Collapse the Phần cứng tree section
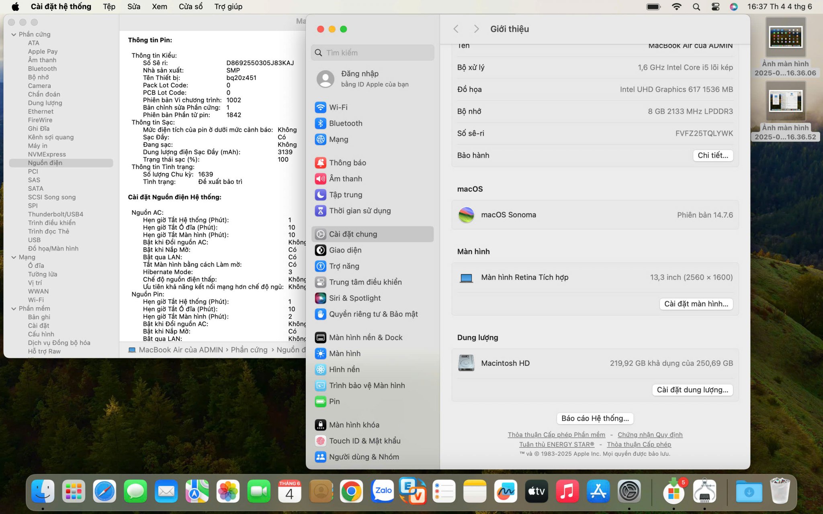 pos(14,35)
